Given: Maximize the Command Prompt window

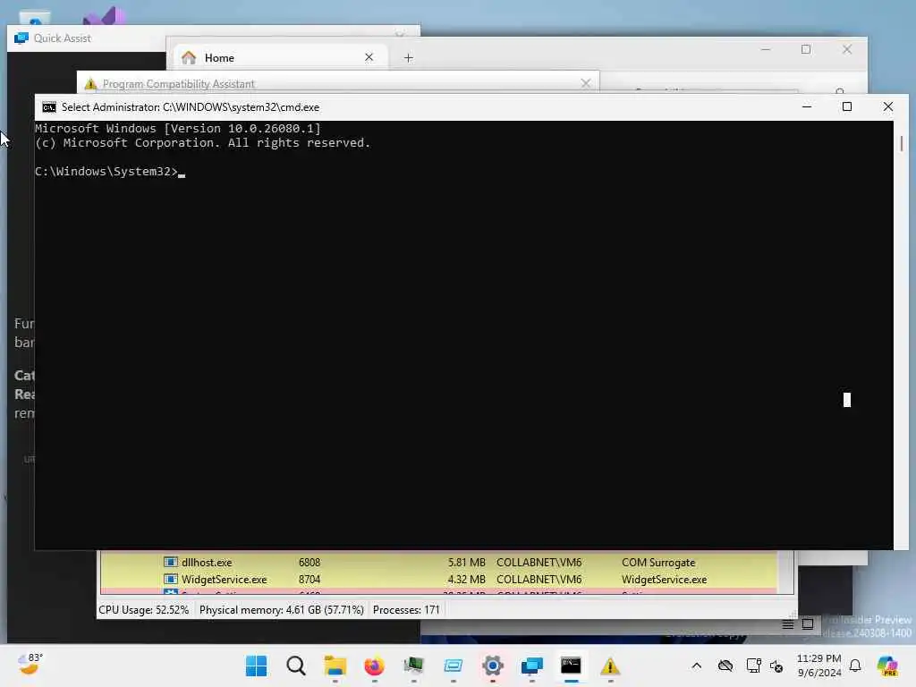Looking at the screenshot, I should pyautogui.click(x=847, y=107).
